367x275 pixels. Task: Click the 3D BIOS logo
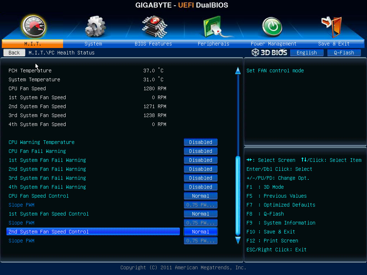pyautogui.click(x=270, y=52)
